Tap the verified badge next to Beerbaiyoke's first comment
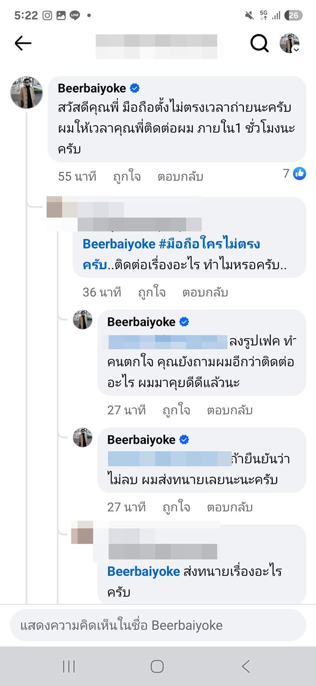Viewport: 316px width, 686px height. [x=135, y=88]
